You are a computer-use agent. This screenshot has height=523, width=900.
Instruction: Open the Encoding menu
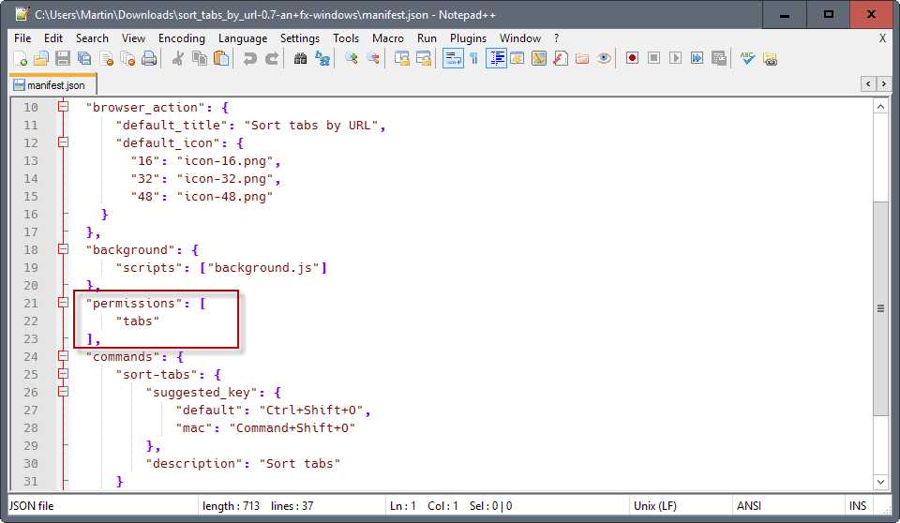click(x=181, y=38)
